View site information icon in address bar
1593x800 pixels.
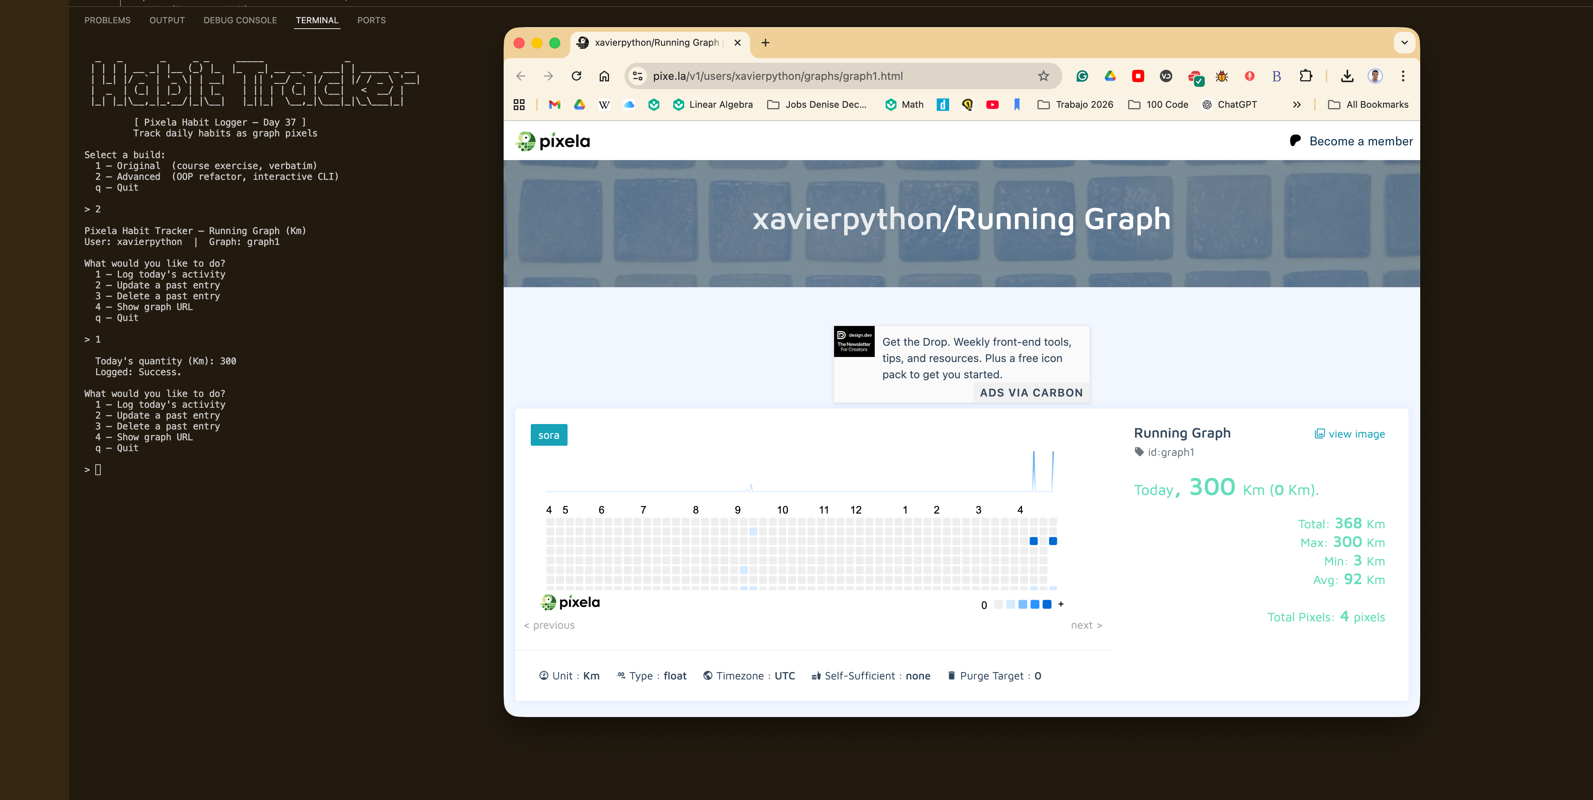(x=638, y=76)
